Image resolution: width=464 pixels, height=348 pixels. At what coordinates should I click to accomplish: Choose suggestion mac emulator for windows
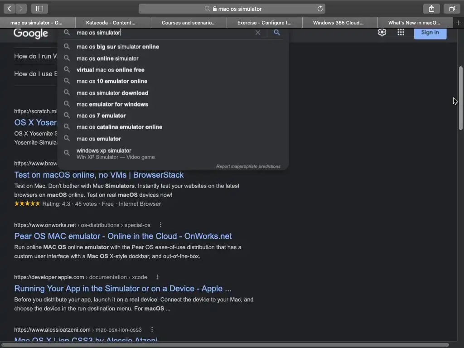point(173,104)
